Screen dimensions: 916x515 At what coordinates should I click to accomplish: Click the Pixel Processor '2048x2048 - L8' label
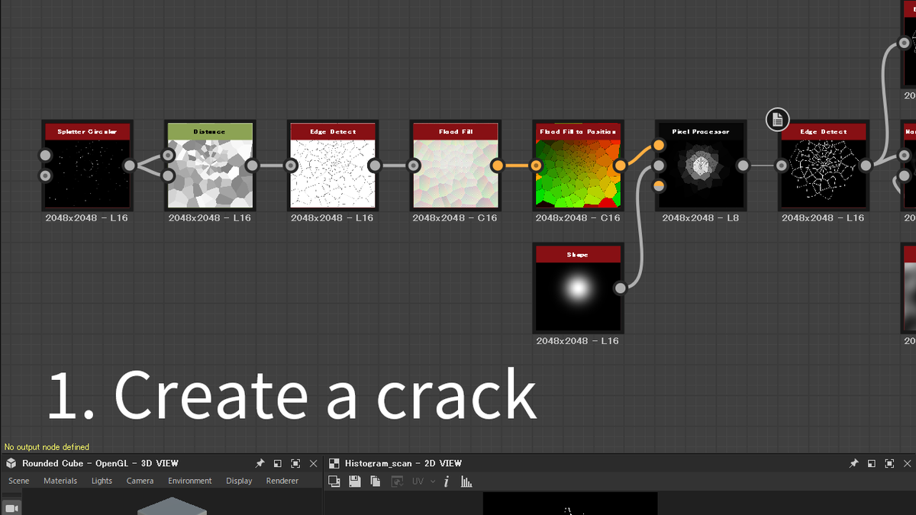point(700,218)
